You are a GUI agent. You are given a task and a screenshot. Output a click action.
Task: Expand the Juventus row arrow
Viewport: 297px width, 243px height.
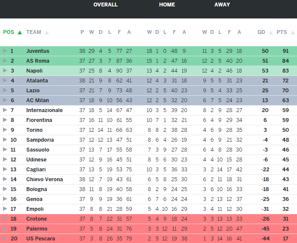coord(5,51)
